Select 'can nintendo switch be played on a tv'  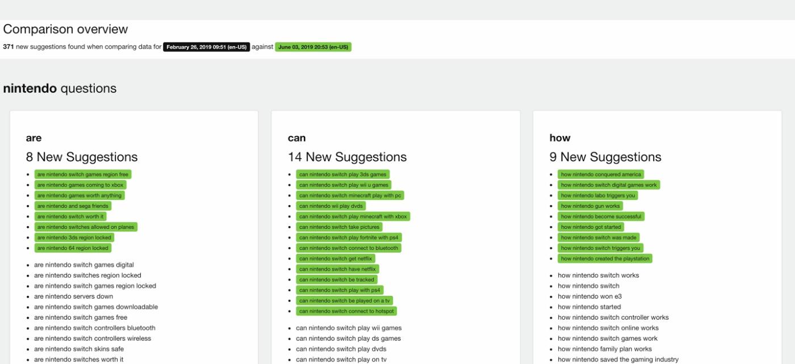pyautogui.click(x=344, y=300)
